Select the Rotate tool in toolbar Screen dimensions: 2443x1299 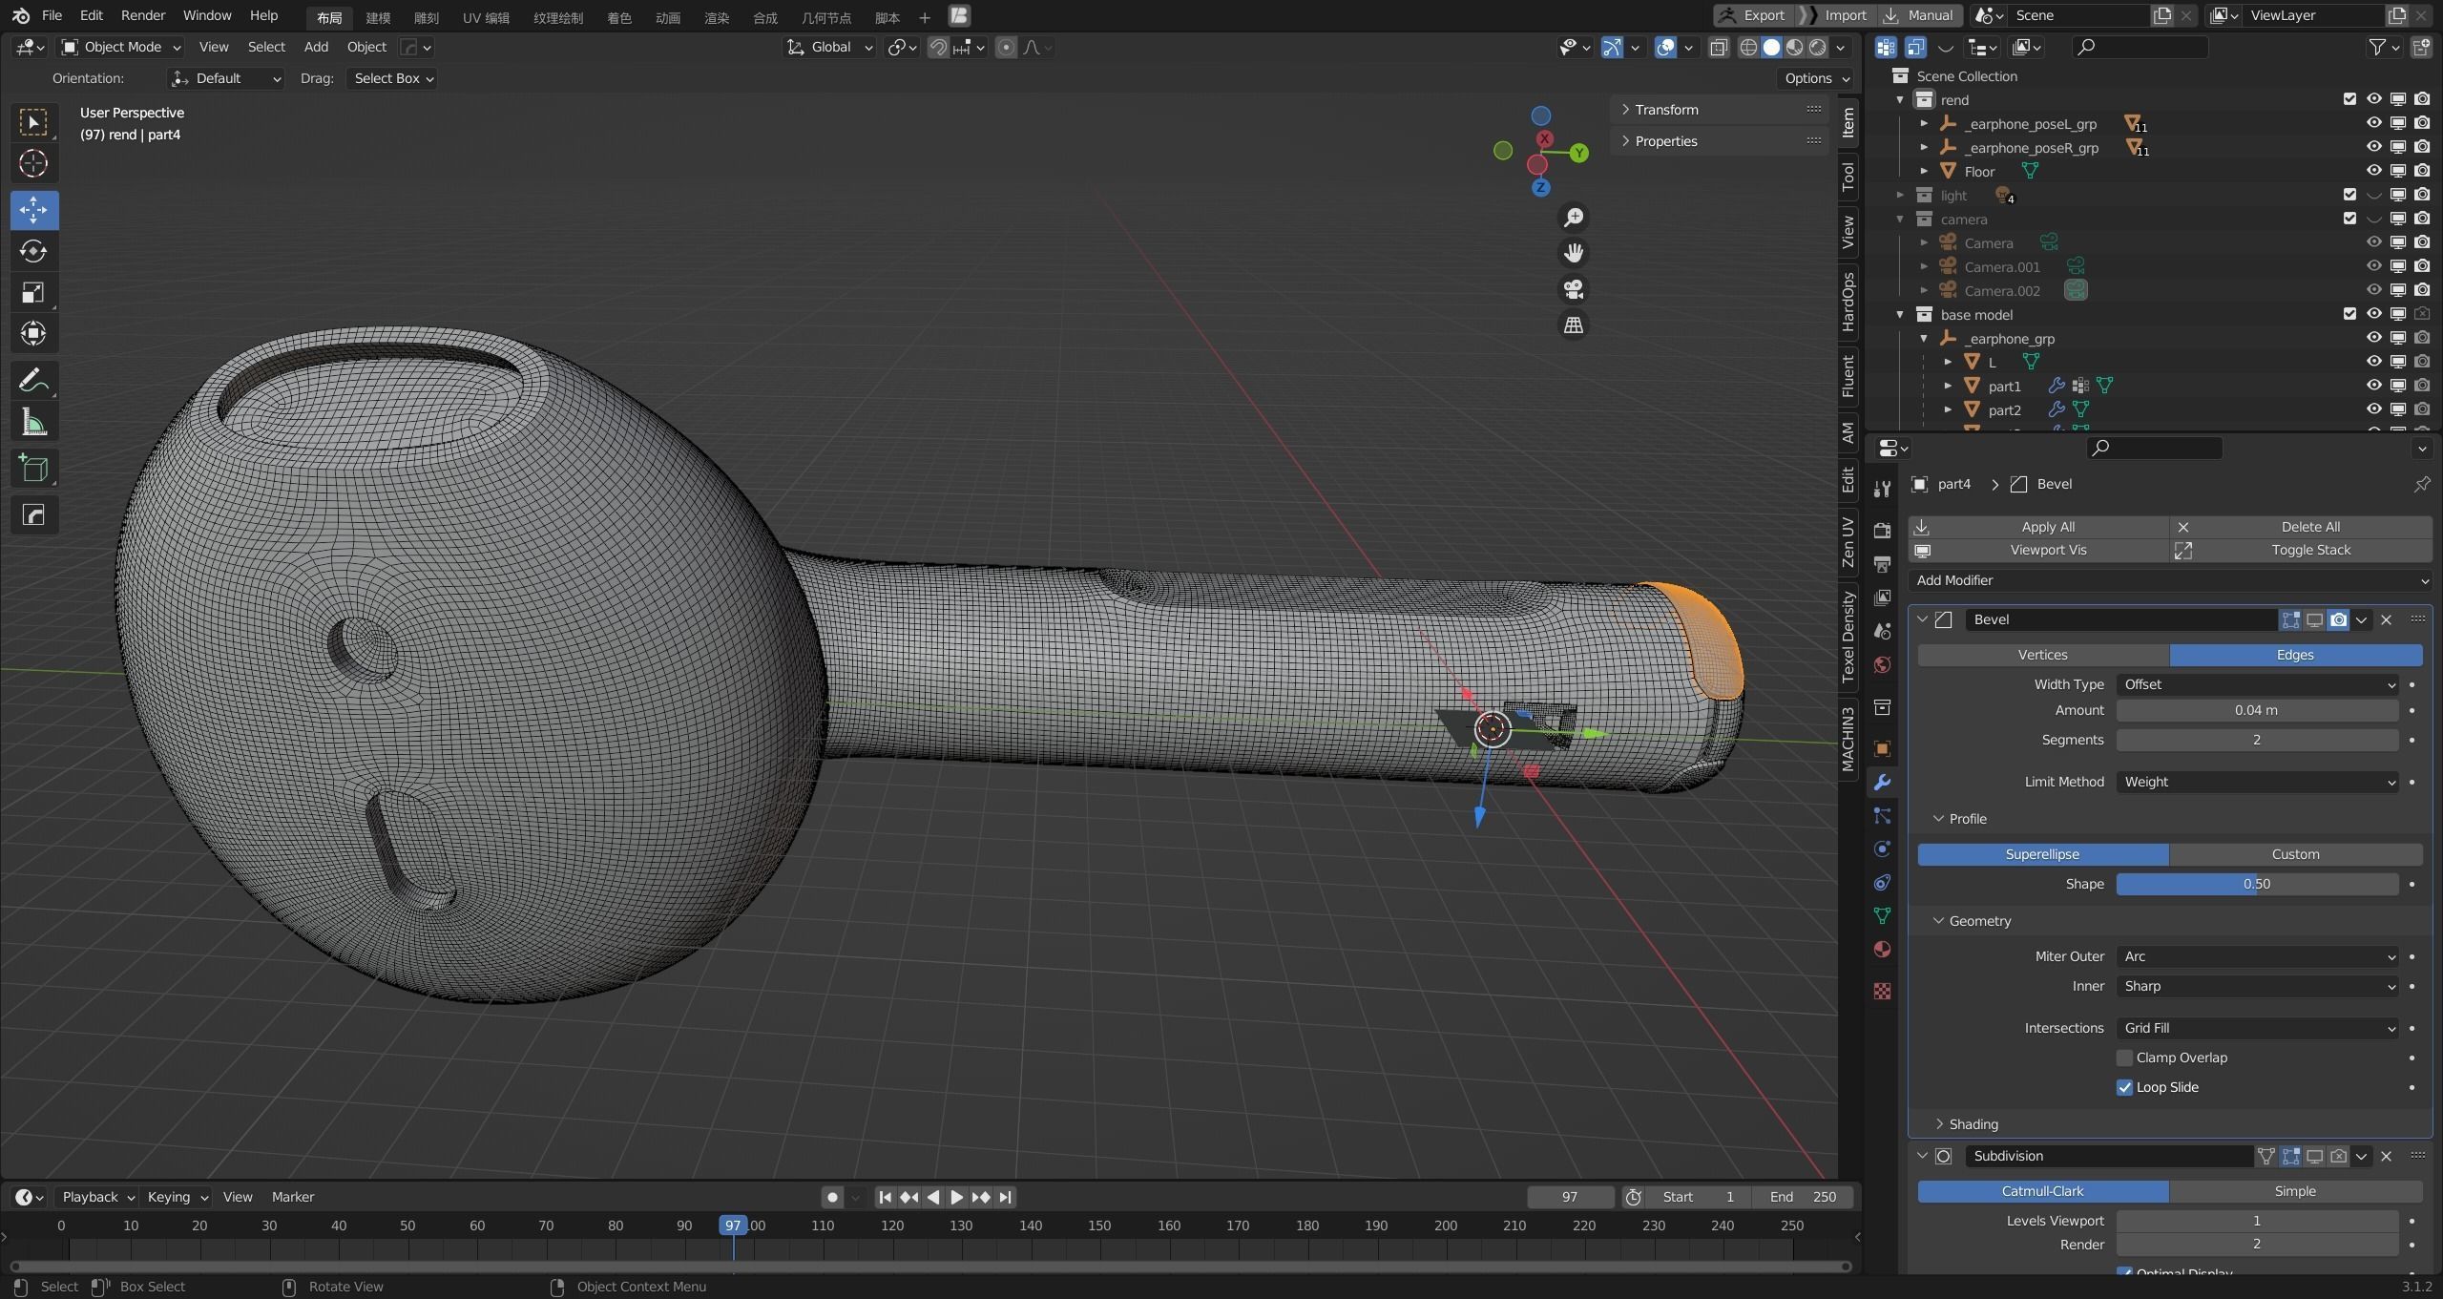click(x=33, y=251)
